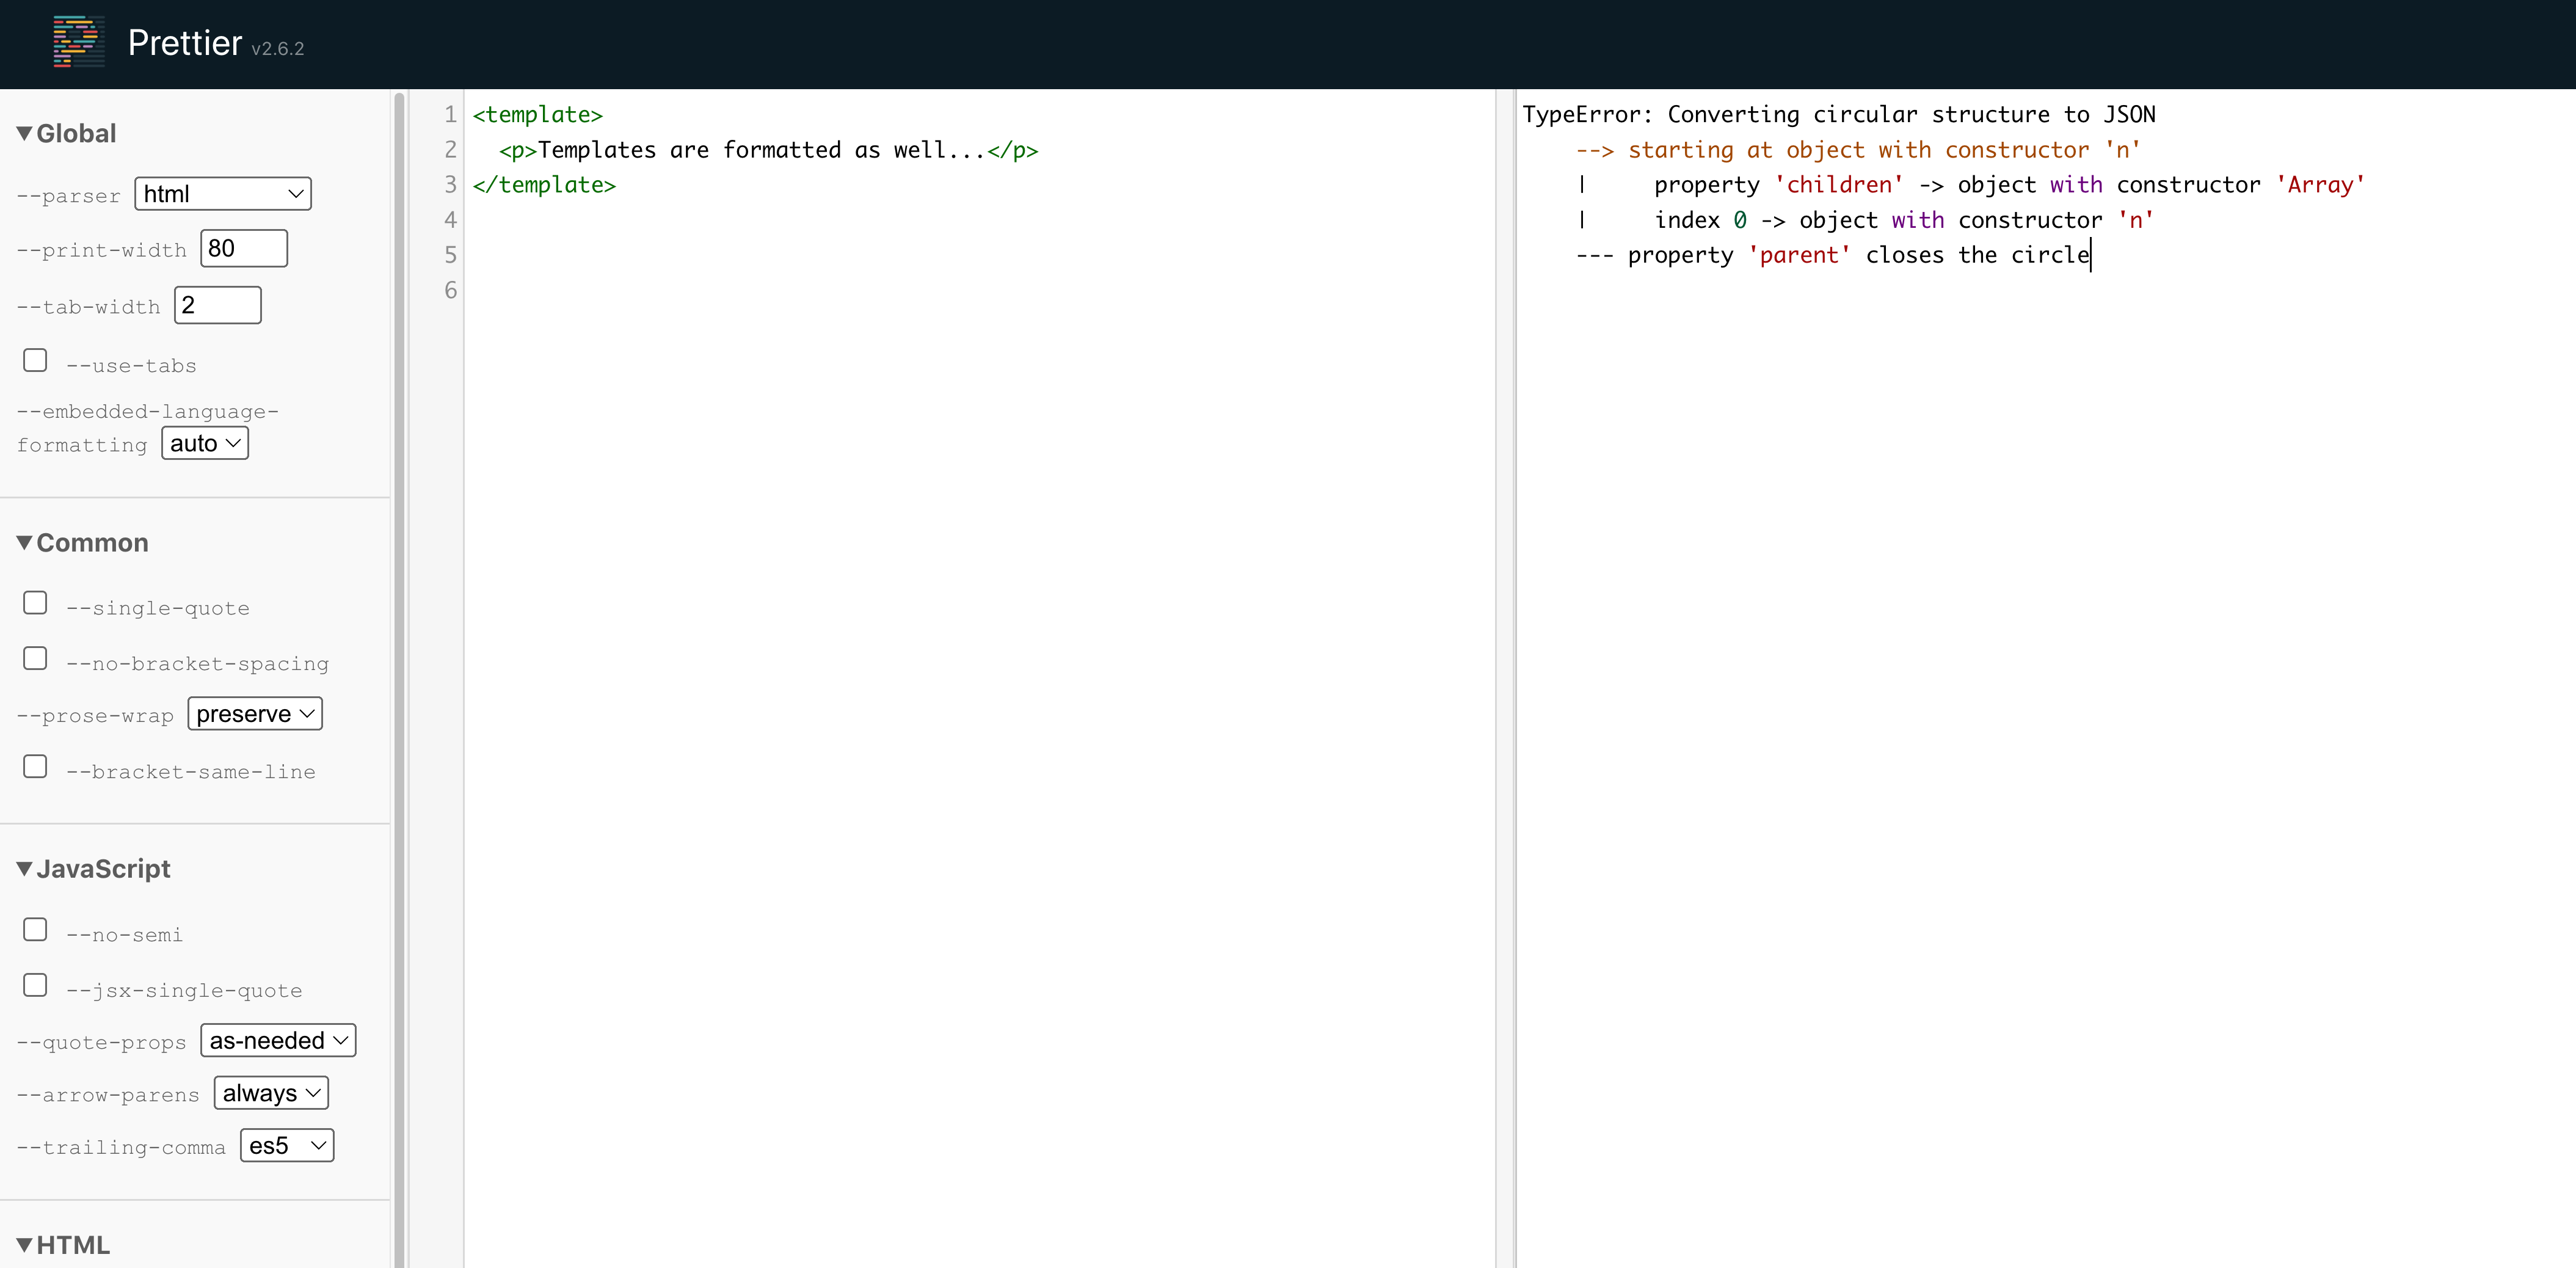Open the --parser dropdown set to html

[x=223, y=194]
